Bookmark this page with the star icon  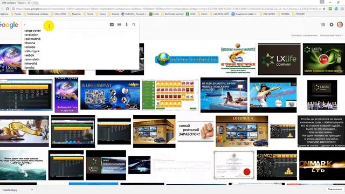point(324,9)
